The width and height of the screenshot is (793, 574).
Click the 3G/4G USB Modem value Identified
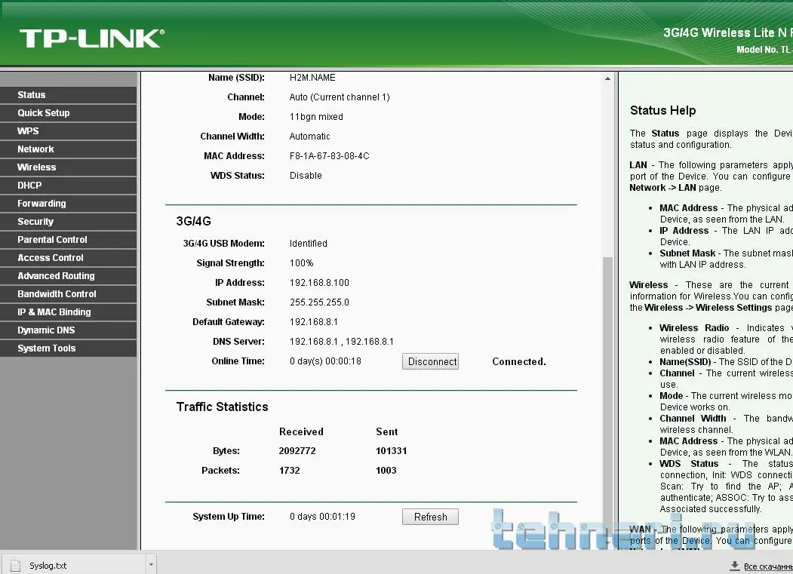point(308,244)
